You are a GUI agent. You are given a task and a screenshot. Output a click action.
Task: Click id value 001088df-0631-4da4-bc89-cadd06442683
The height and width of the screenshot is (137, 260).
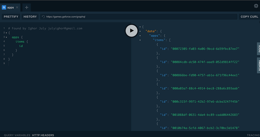click(x=205, y=115)
